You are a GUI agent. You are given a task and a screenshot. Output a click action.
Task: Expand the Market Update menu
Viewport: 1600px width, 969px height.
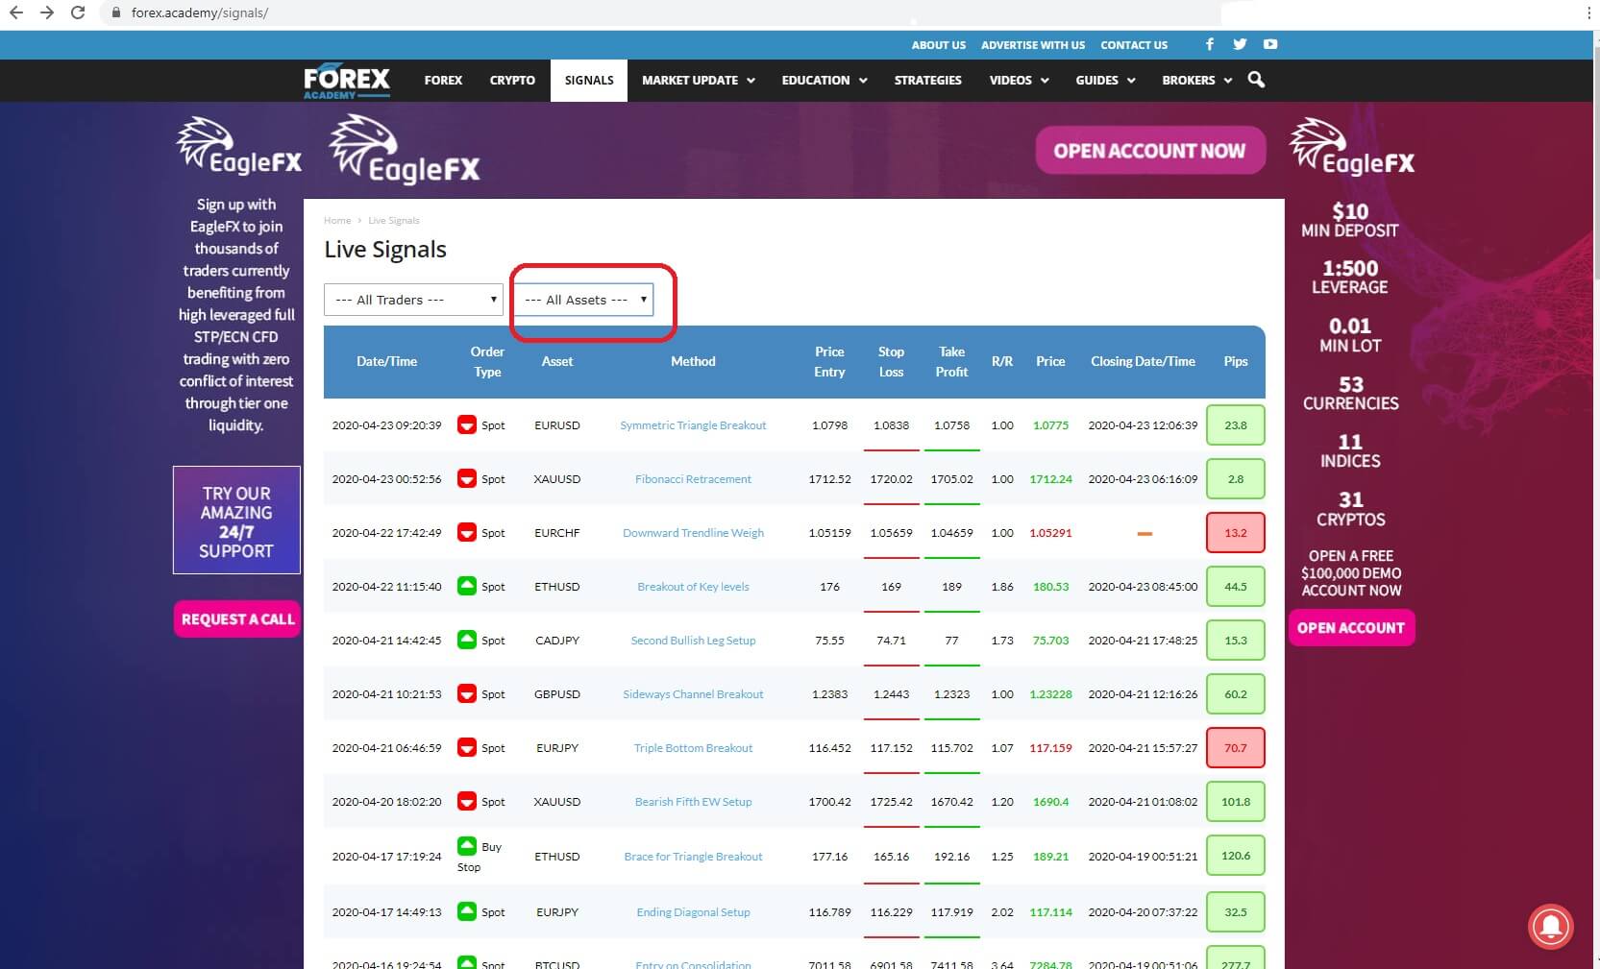tap(698, 81)
